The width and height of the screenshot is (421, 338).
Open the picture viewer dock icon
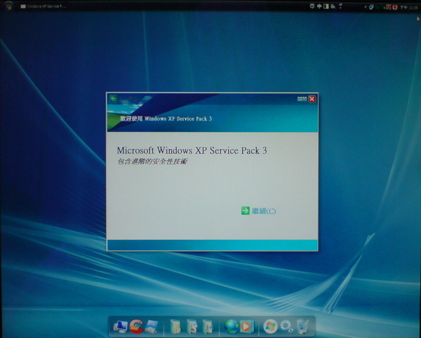click(x=152, y=326)
